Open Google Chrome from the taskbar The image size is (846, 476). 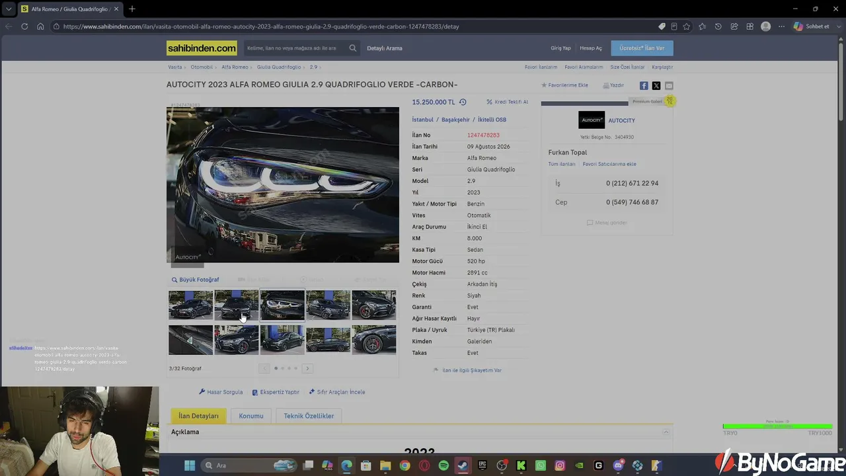point(404,465)
